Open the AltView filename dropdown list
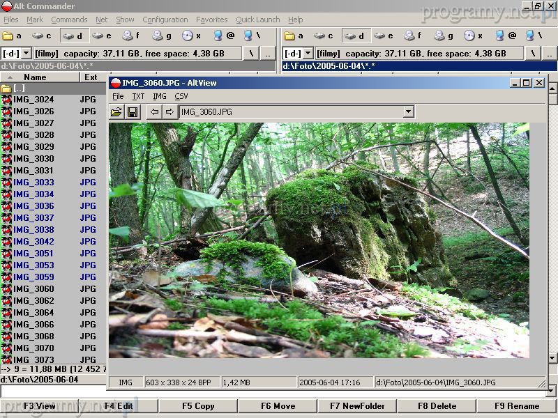Screen dimensions: 558x418 pos(408,112)
